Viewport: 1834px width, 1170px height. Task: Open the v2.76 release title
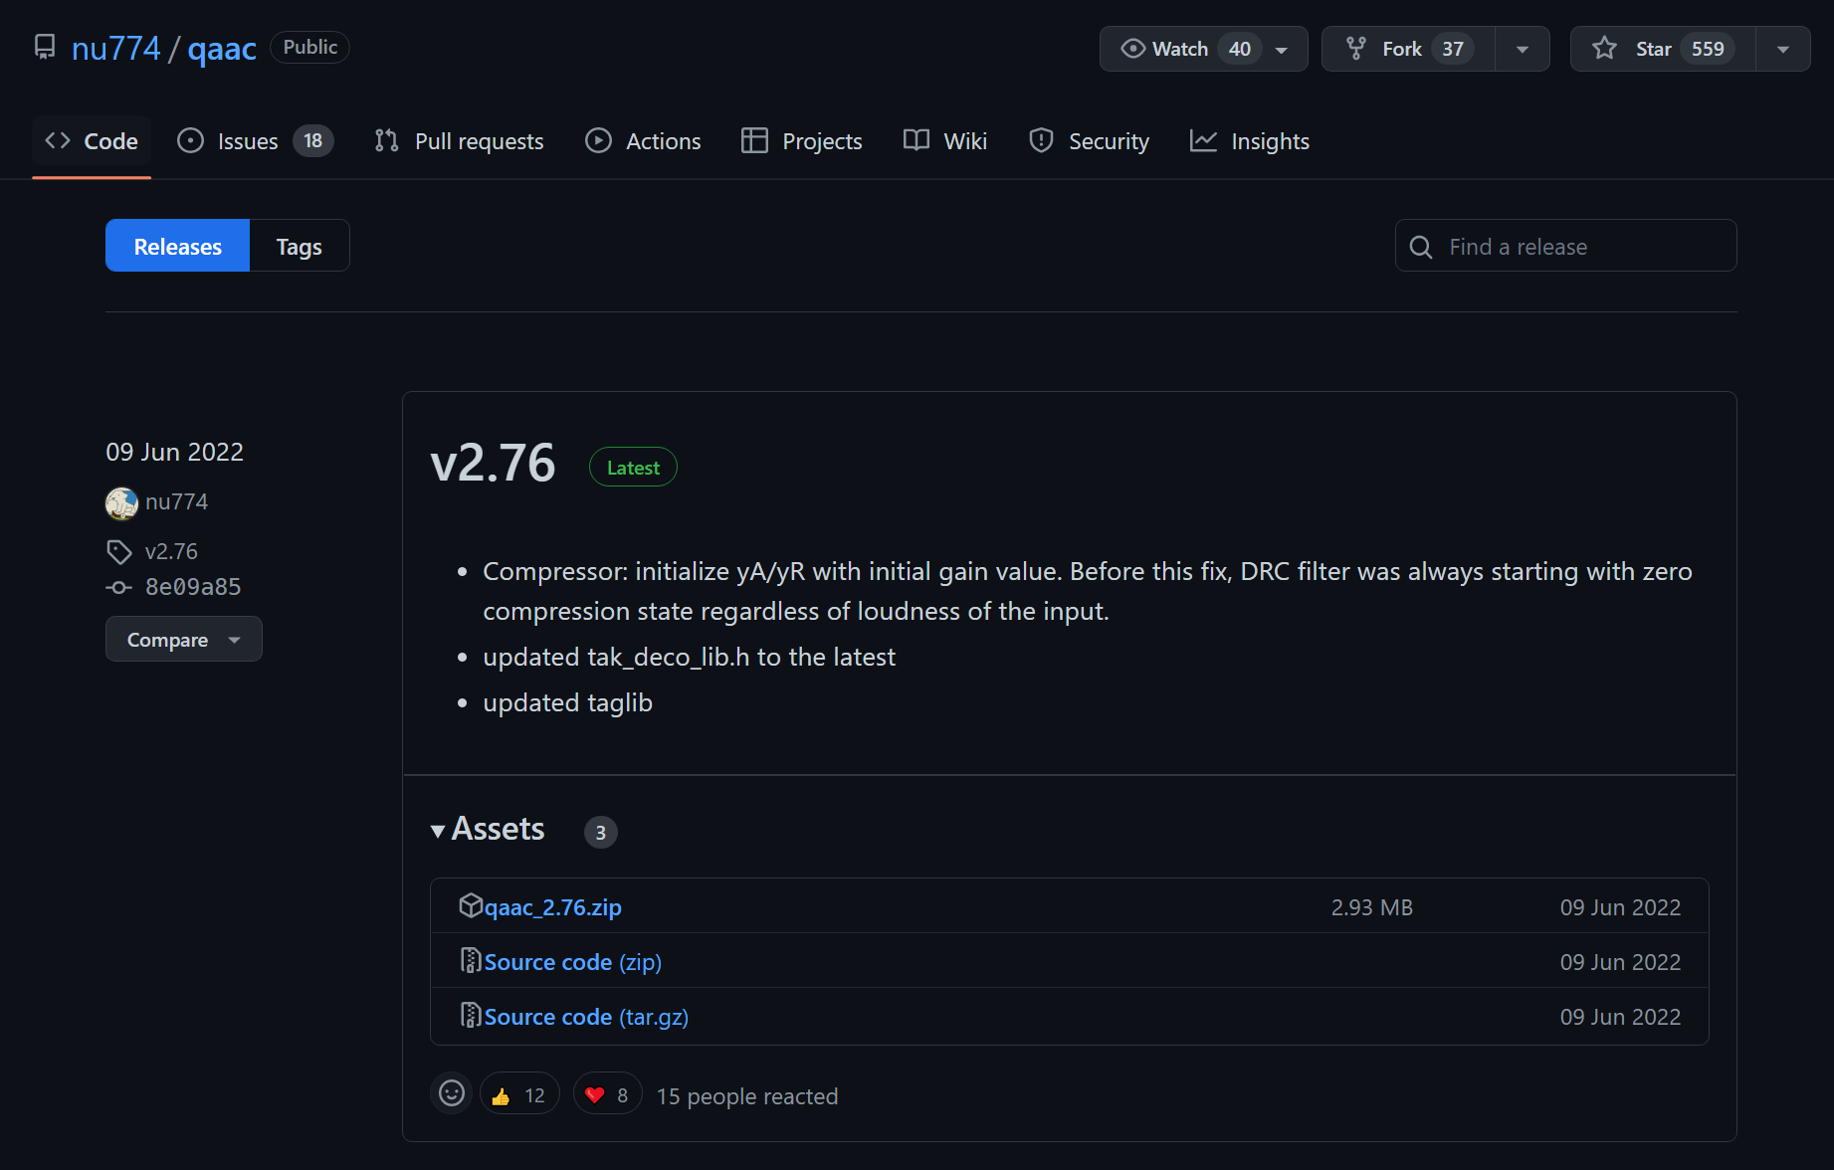point(493,464)
